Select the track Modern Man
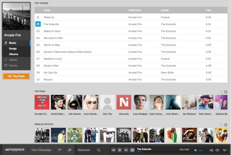The height and width of the screenshot is (155, 231). (x=131, y=66)
